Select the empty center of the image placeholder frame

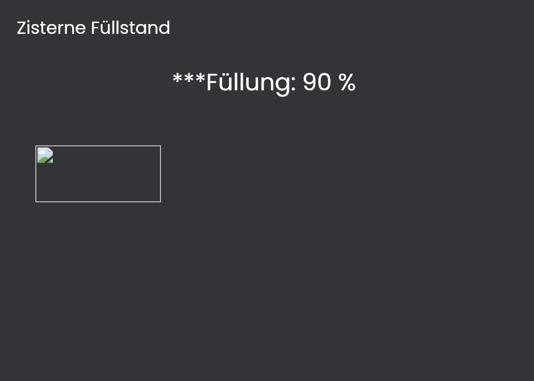coord(98,174)
